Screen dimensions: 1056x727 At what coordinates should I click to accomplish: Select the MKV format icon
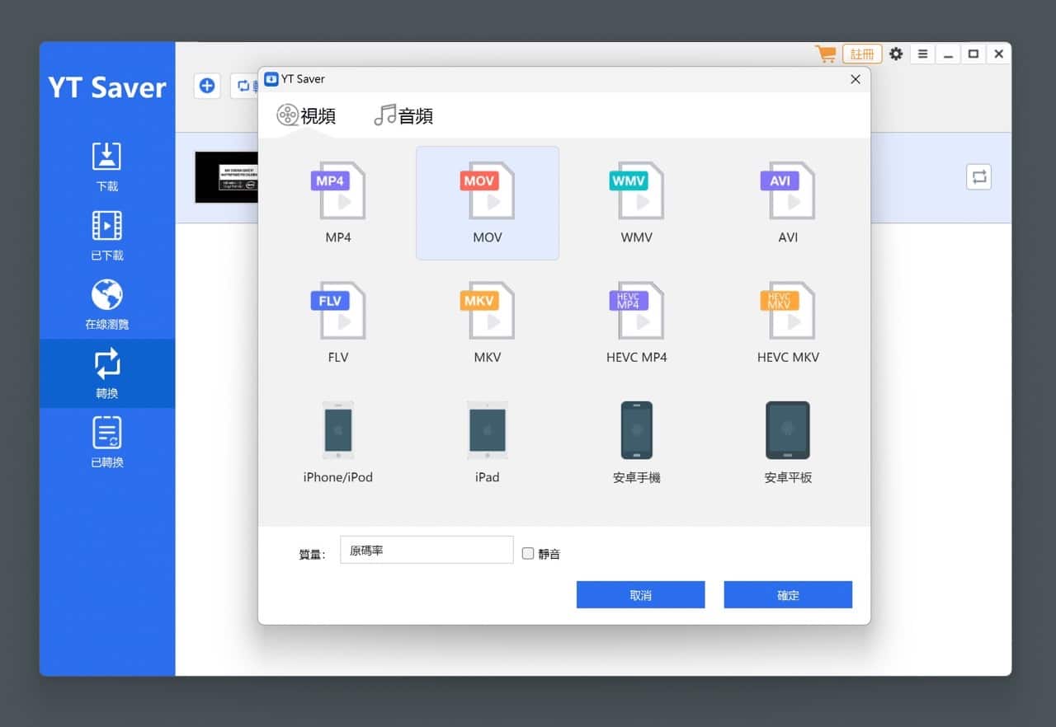click(x=488, y=311)
